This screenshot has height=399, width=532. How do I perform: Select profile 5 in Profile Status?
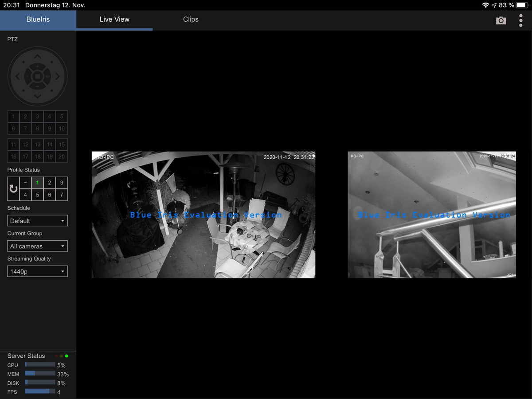click(38, 195)
